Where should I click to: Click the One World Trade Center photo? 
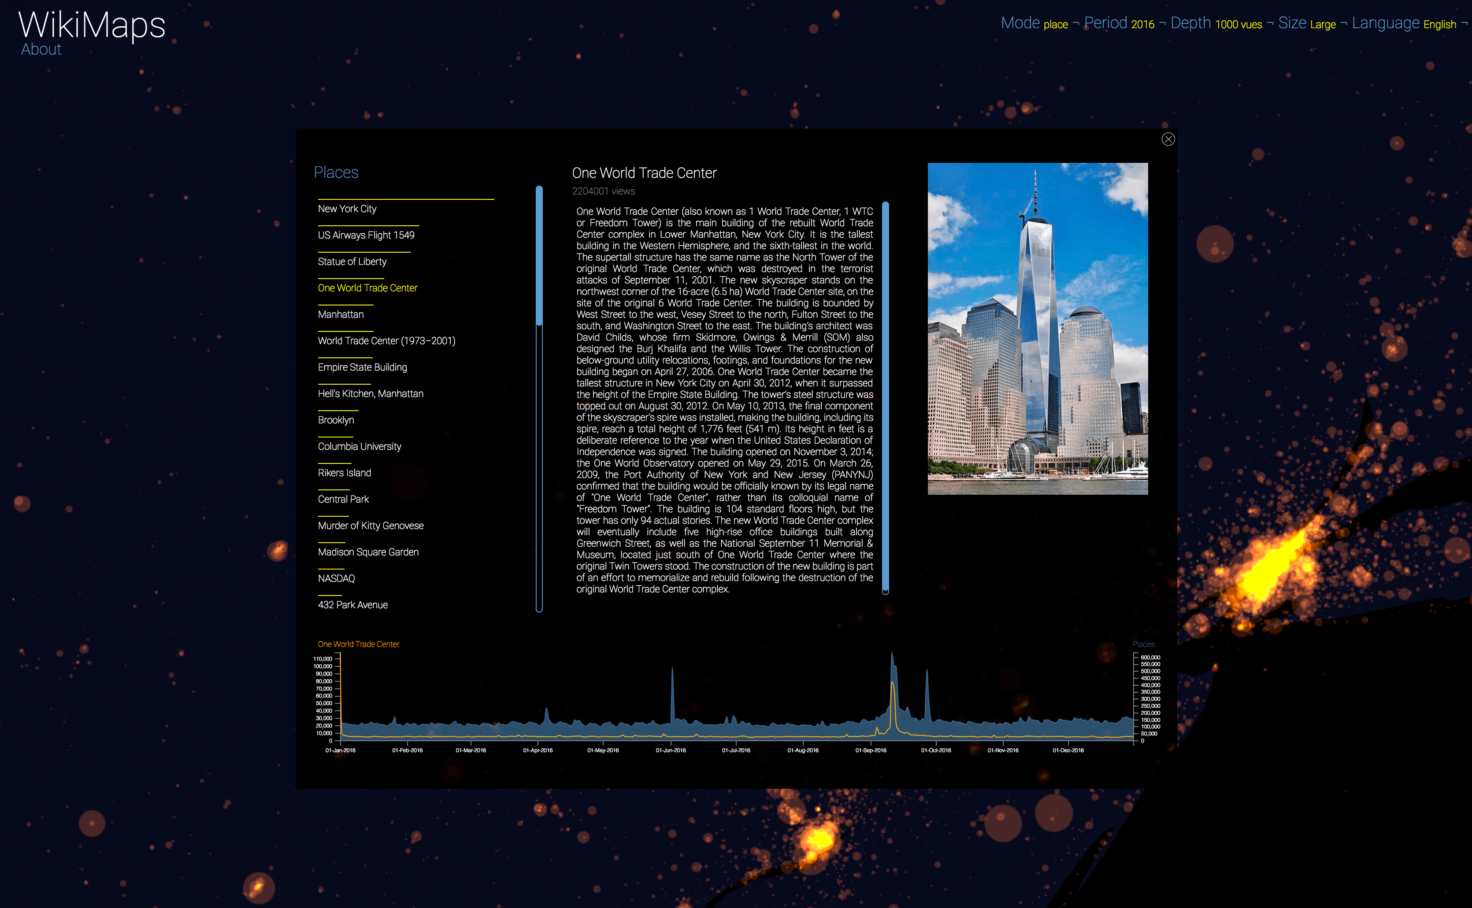[1038, 328]
